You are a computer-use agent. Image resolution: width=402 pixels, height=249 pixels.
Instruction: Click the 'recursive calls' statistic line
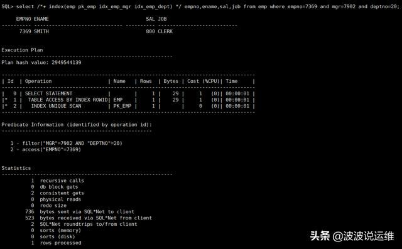tap(57, 181)
